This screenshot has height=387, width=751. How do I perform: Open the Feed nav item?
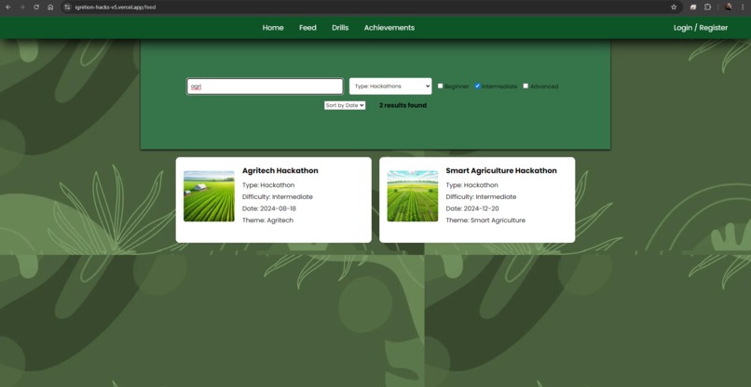308,28
